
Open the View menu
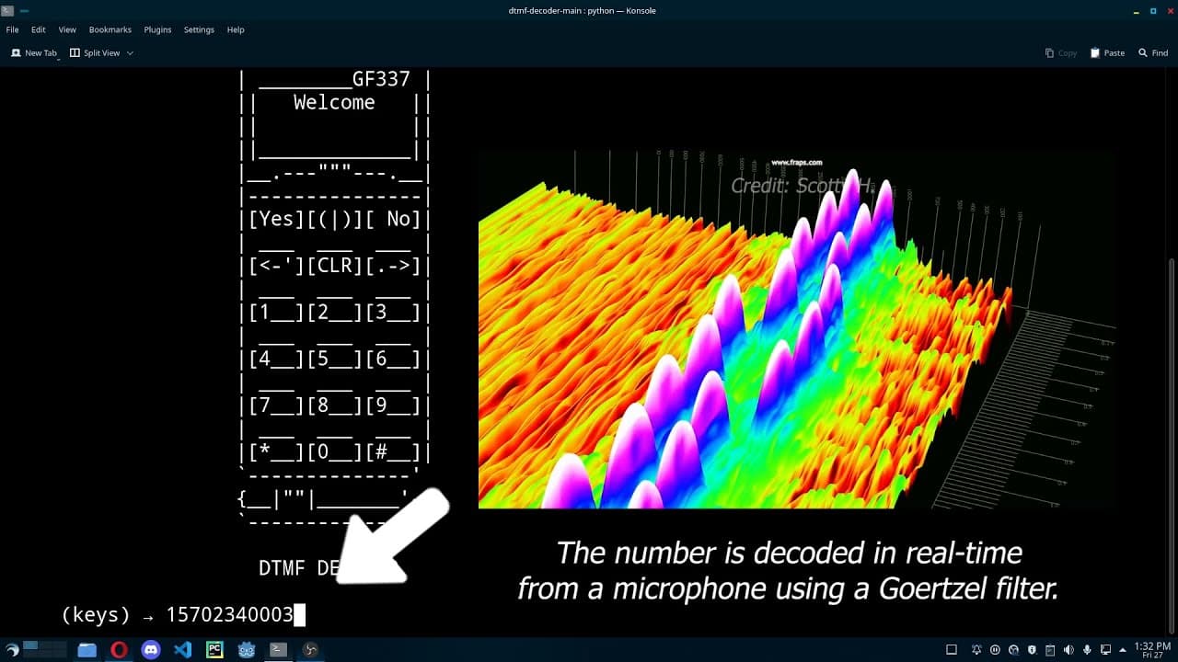point(67,29)
